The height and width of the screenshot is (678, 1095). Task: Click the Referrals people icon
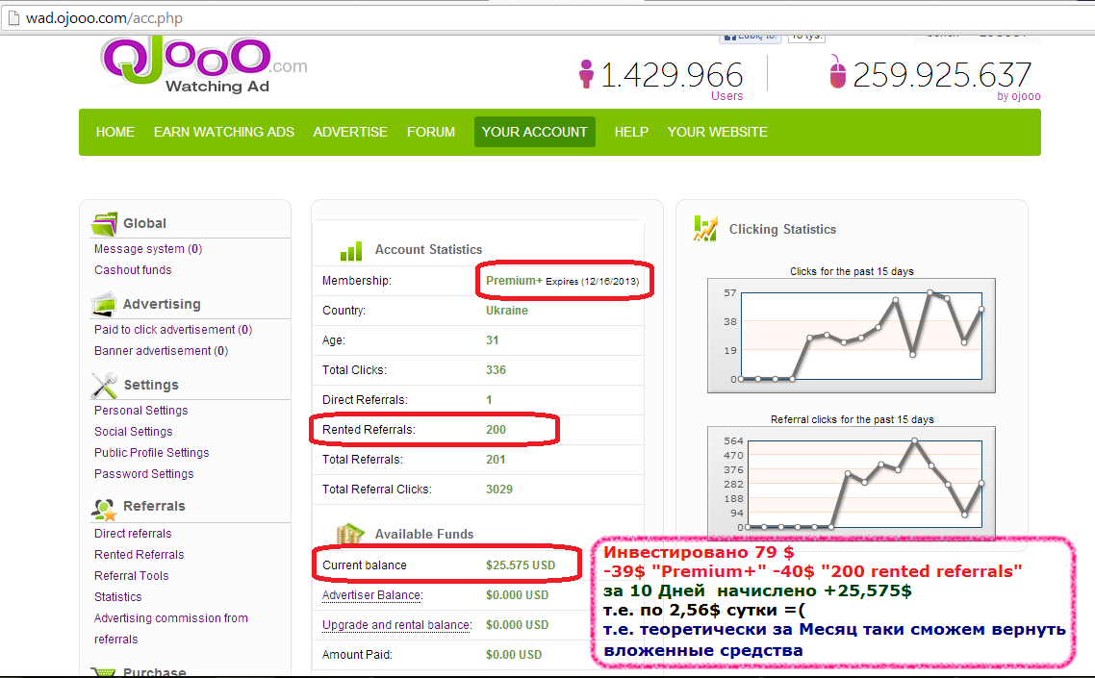pyautogui.click(x=103, y=509)
